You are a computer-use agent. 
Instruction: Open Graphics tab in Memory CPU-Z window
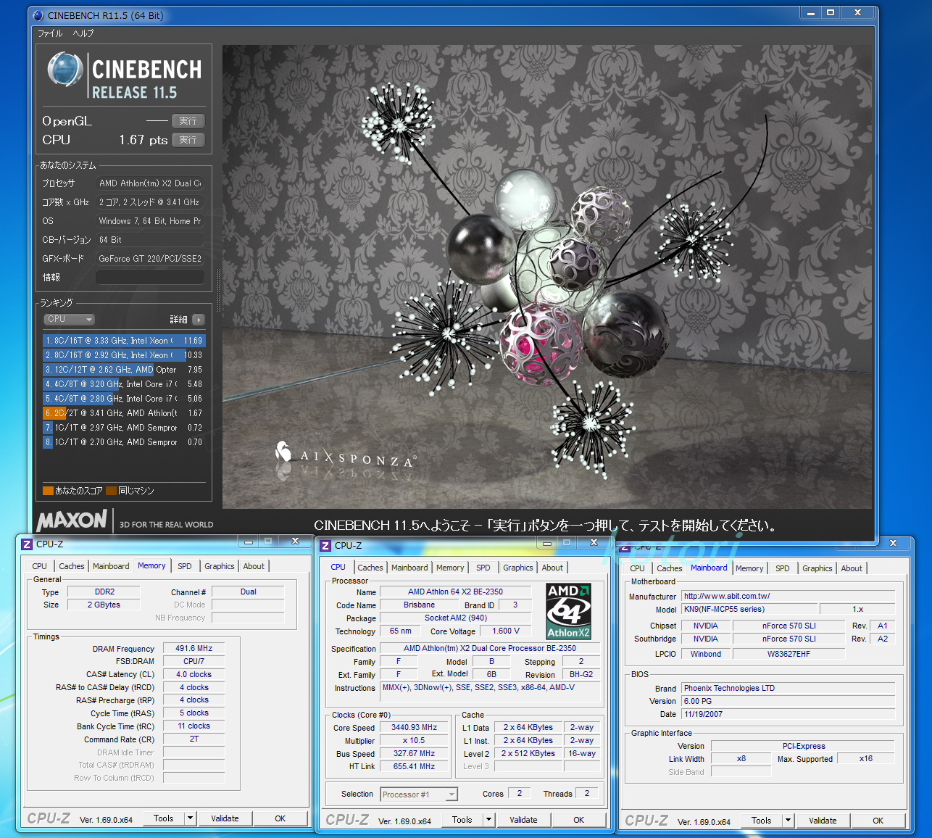(x=220, y=566)
